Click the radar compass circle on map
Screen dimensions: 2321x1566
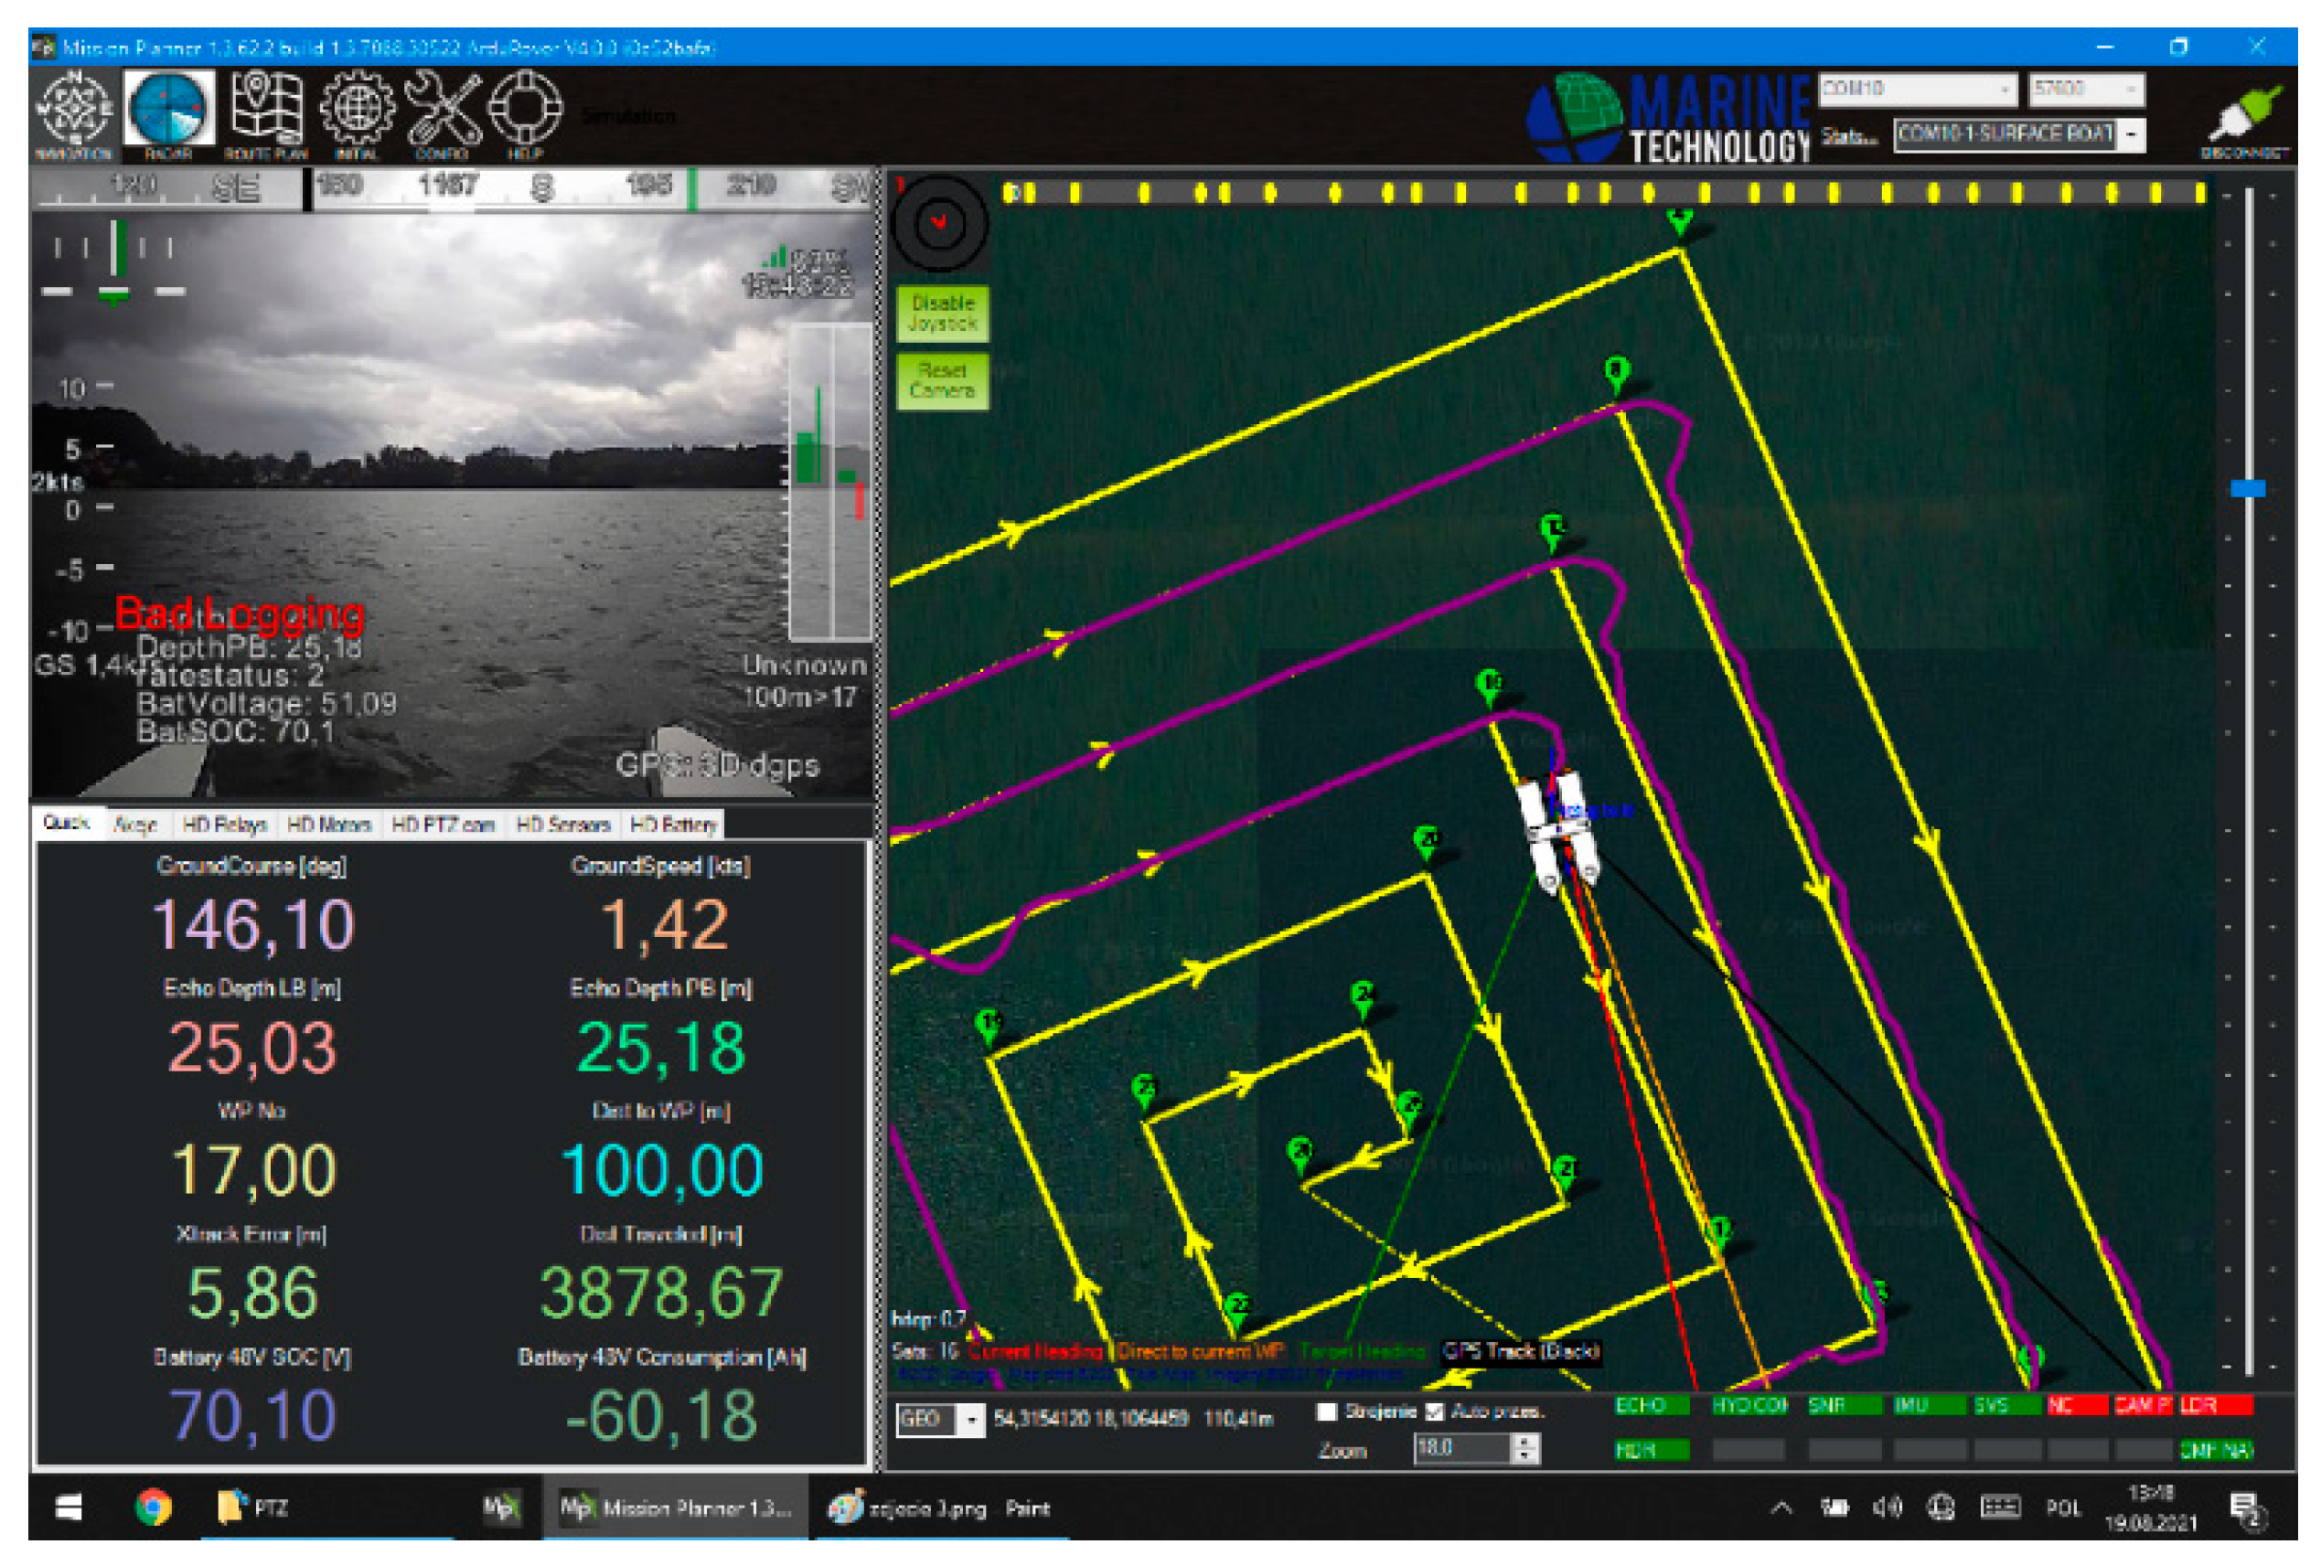click(939, 224)
